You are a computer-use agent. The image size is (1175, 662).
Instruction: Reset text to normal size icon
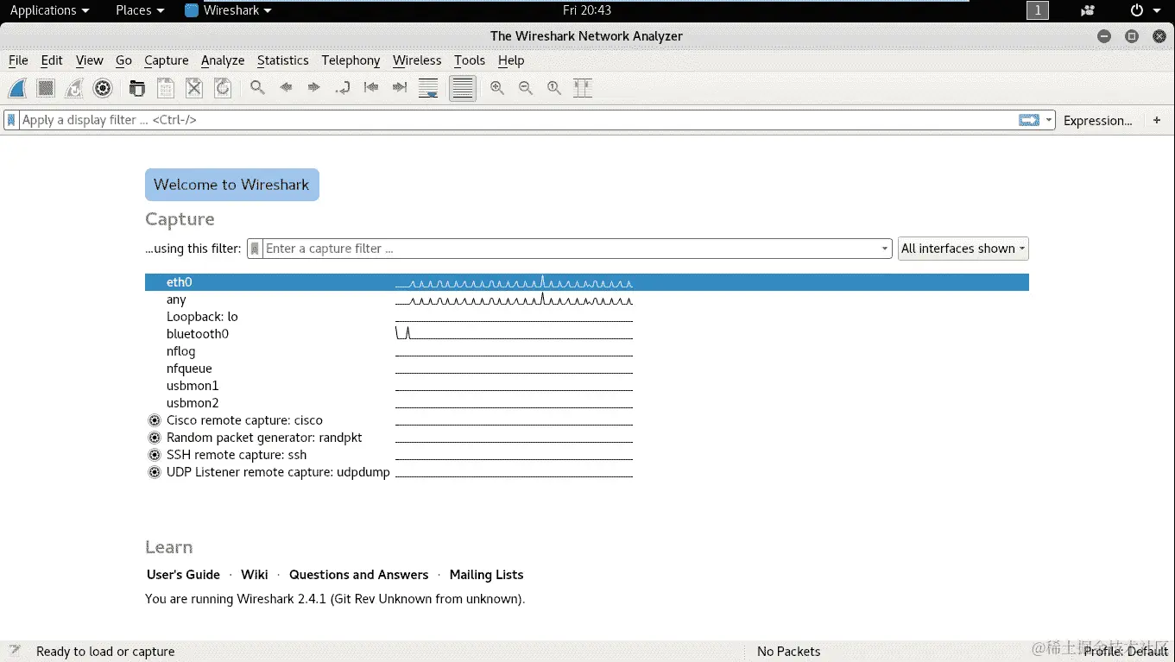tap(554, 87)
